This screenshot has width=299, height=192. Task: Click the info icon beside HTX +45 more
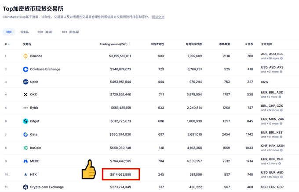coord(281,177)
